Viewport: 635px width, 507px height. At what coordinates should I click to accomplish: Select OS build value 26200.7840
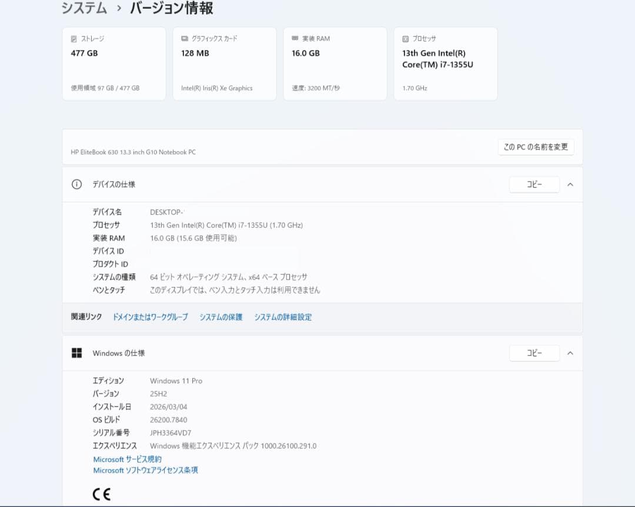point(169,419)
